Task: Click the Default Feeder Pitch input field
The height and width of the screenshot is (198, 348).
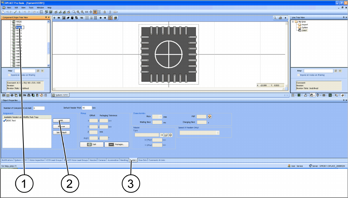Action: tap(86, 108)
